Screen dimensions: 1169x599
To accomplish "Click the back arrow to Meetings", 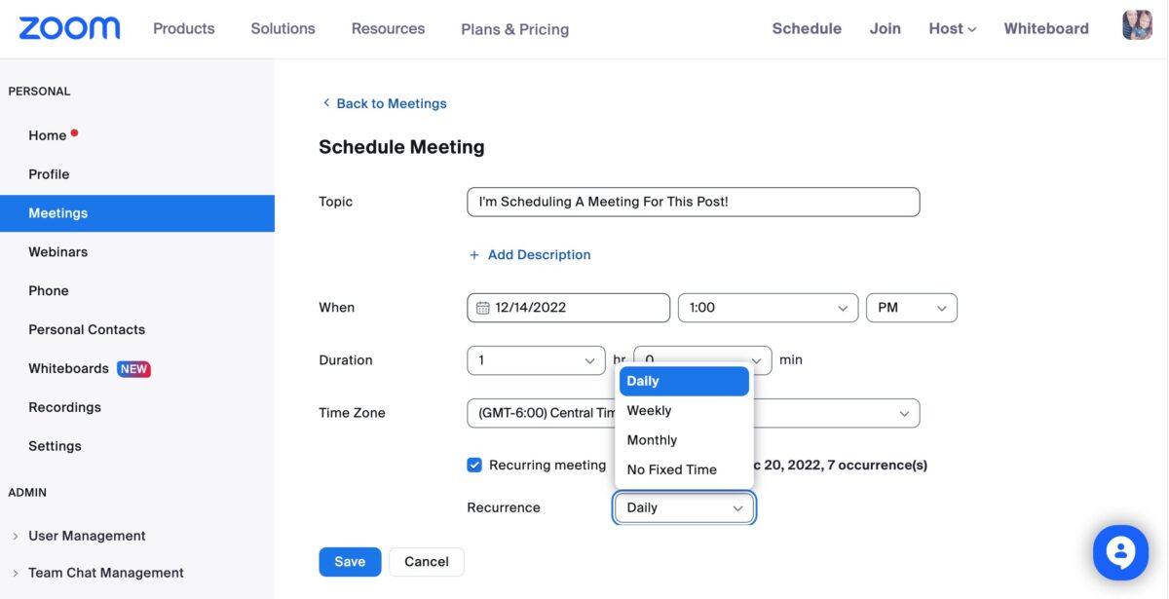I will pos(326,103).
